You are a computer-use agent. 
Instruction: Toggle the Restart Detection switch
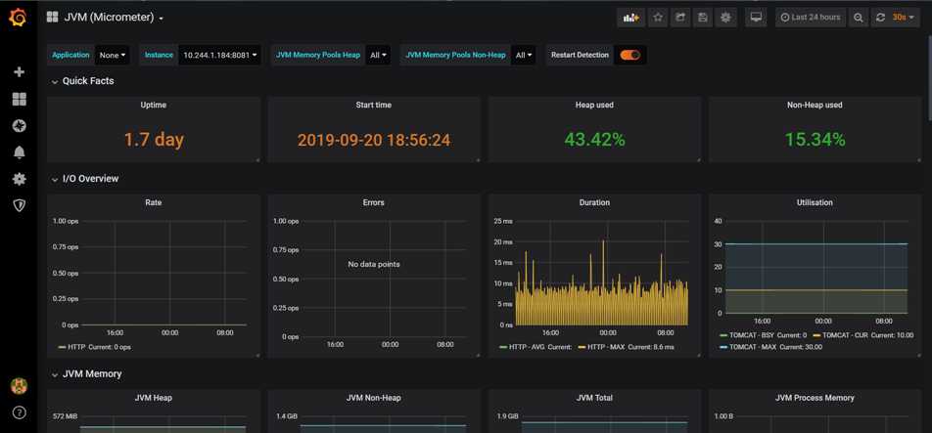point(630,55)
